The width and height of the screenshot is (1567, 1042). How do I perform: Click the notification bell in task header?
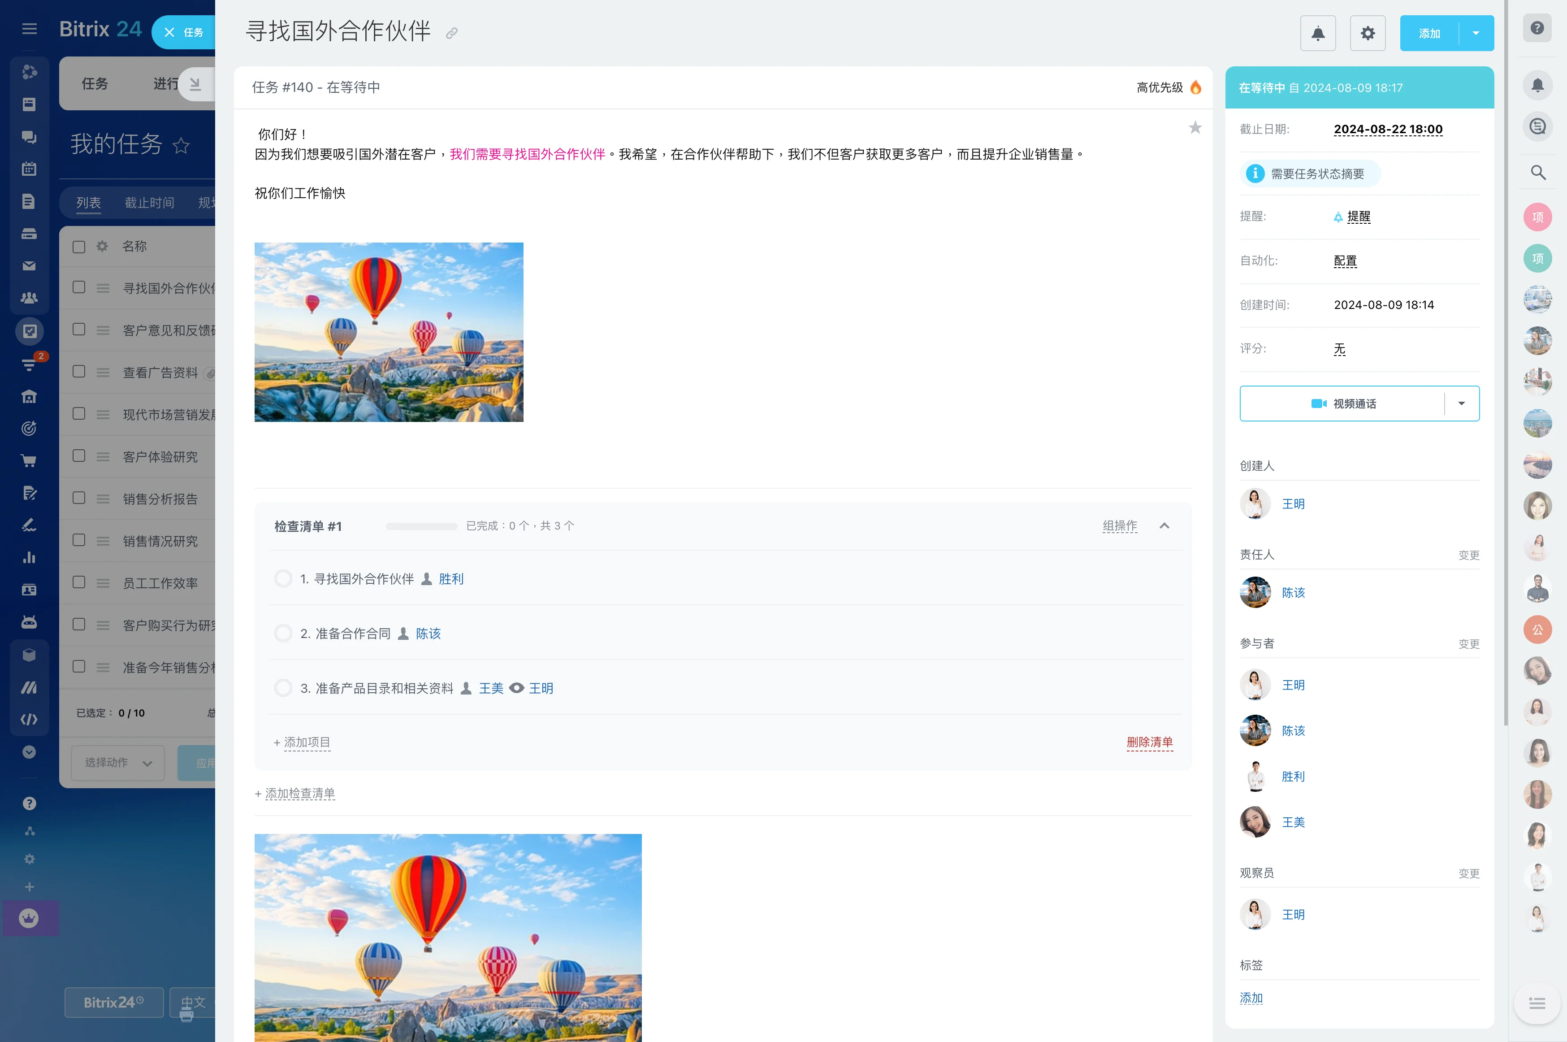tap(1318, 33)
